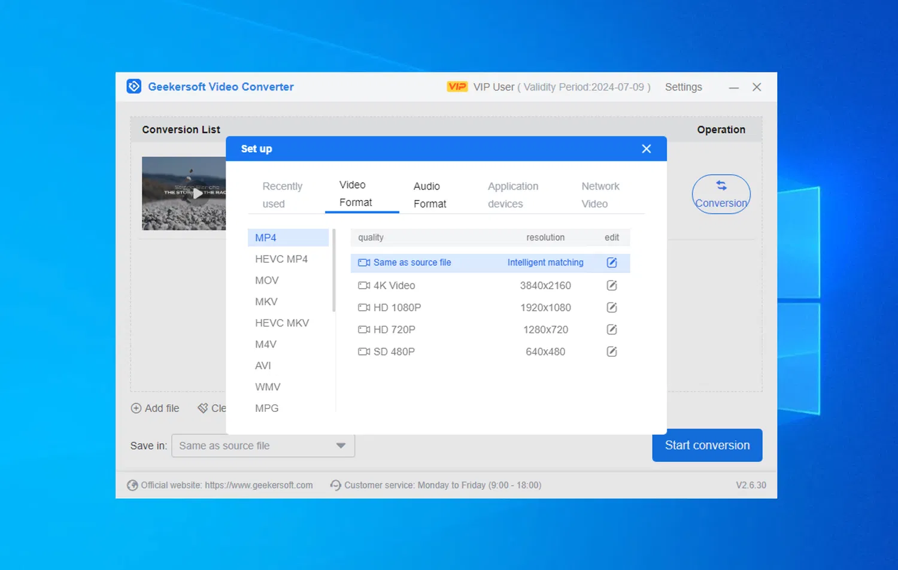Viewport: 898px width, 570px height.
Task: Click edit icon for HD 720P row
Action: click(x=612, y=329)
